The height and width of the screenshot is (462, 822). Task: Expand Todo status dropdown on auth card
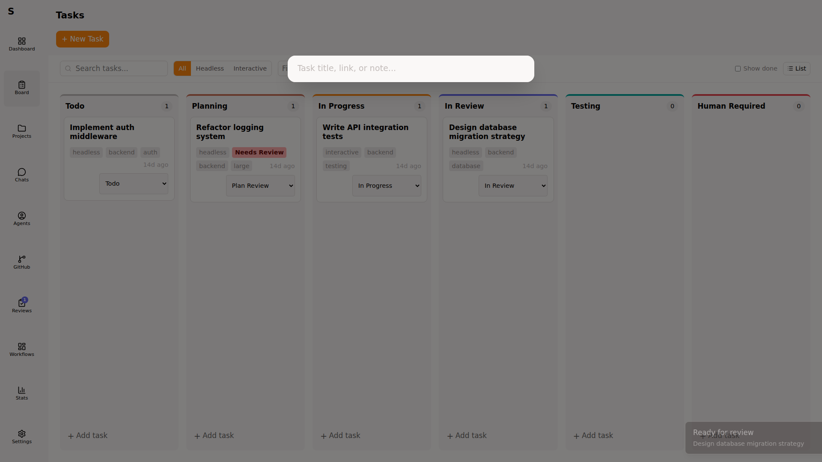[x=134, y=184]
